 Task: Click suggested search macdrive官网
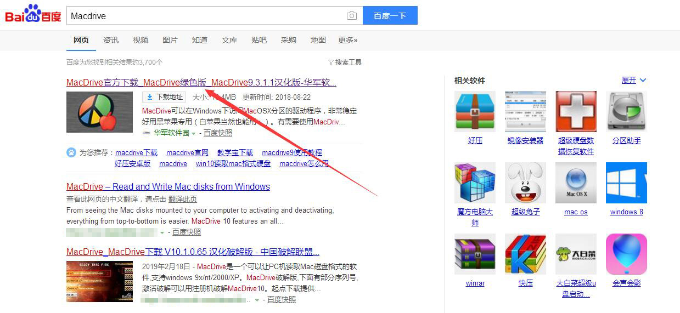[188, 152]
